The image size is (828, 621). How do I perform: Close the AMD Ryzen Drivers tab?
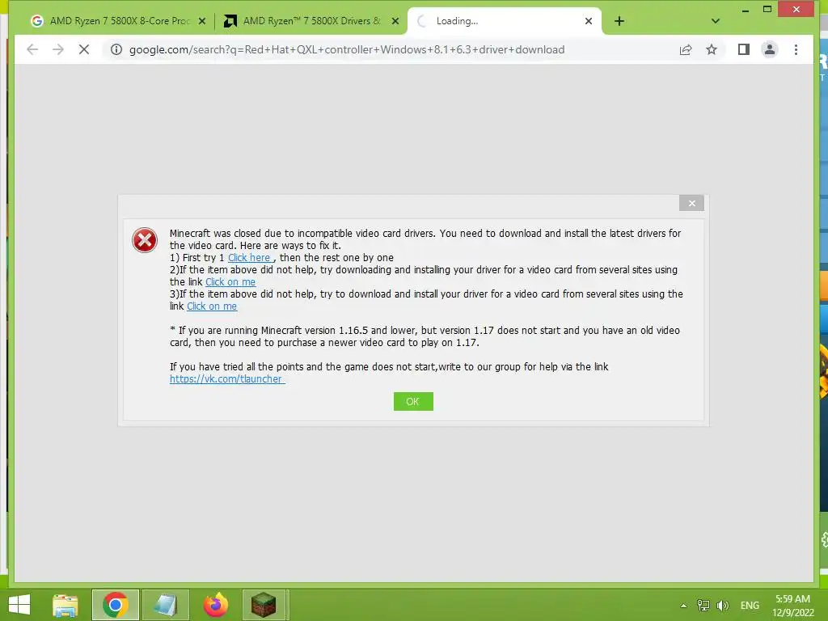(x=395, y=21)
